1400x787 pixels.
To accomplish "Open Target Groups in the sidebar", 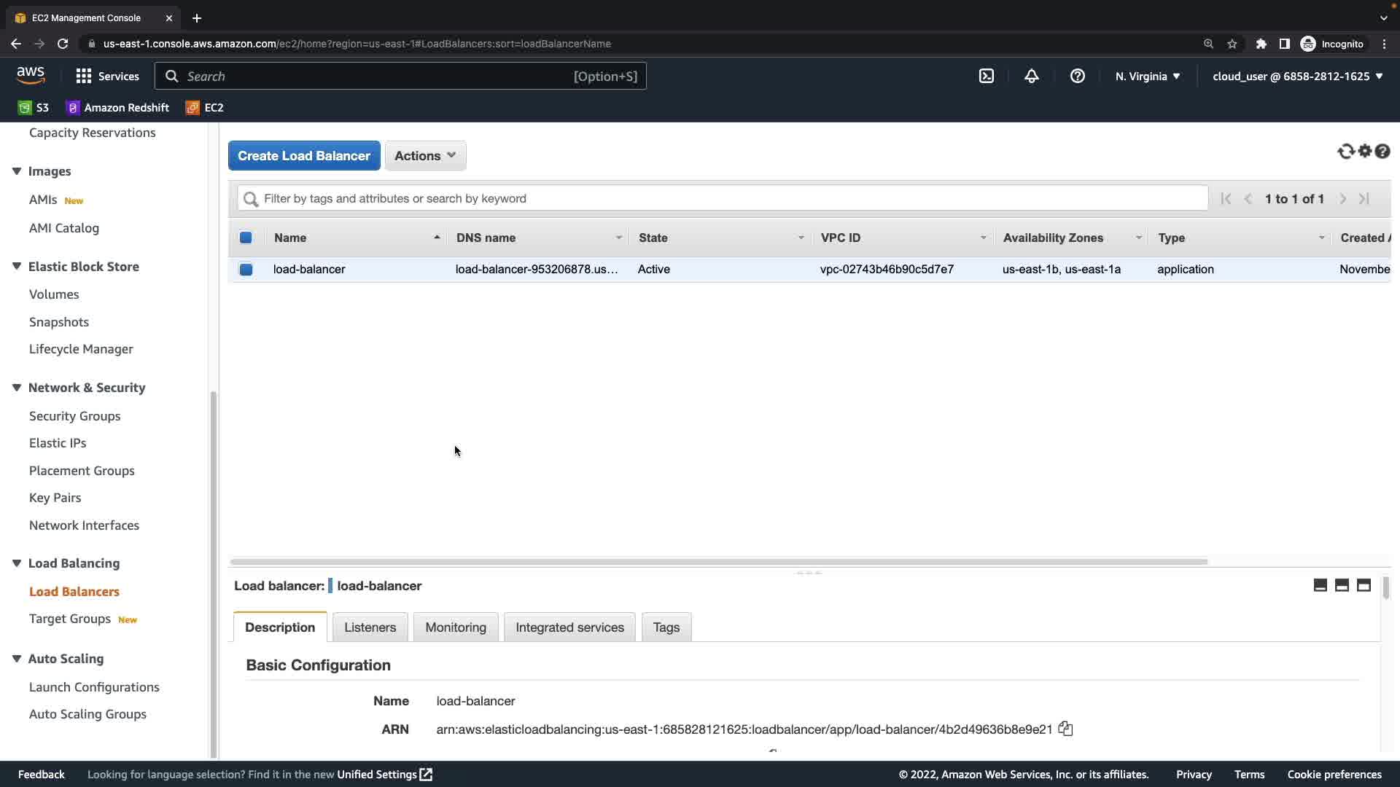I will (x=70, y=619).
